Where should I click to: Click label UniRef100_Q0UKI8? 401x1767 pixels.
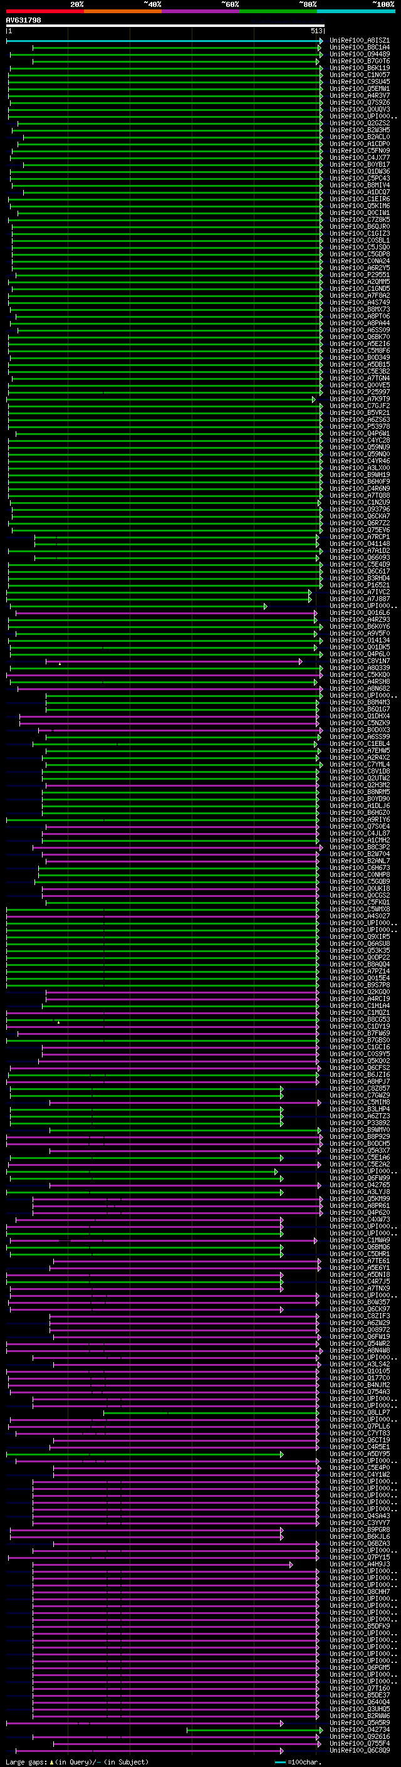point(359,889)
